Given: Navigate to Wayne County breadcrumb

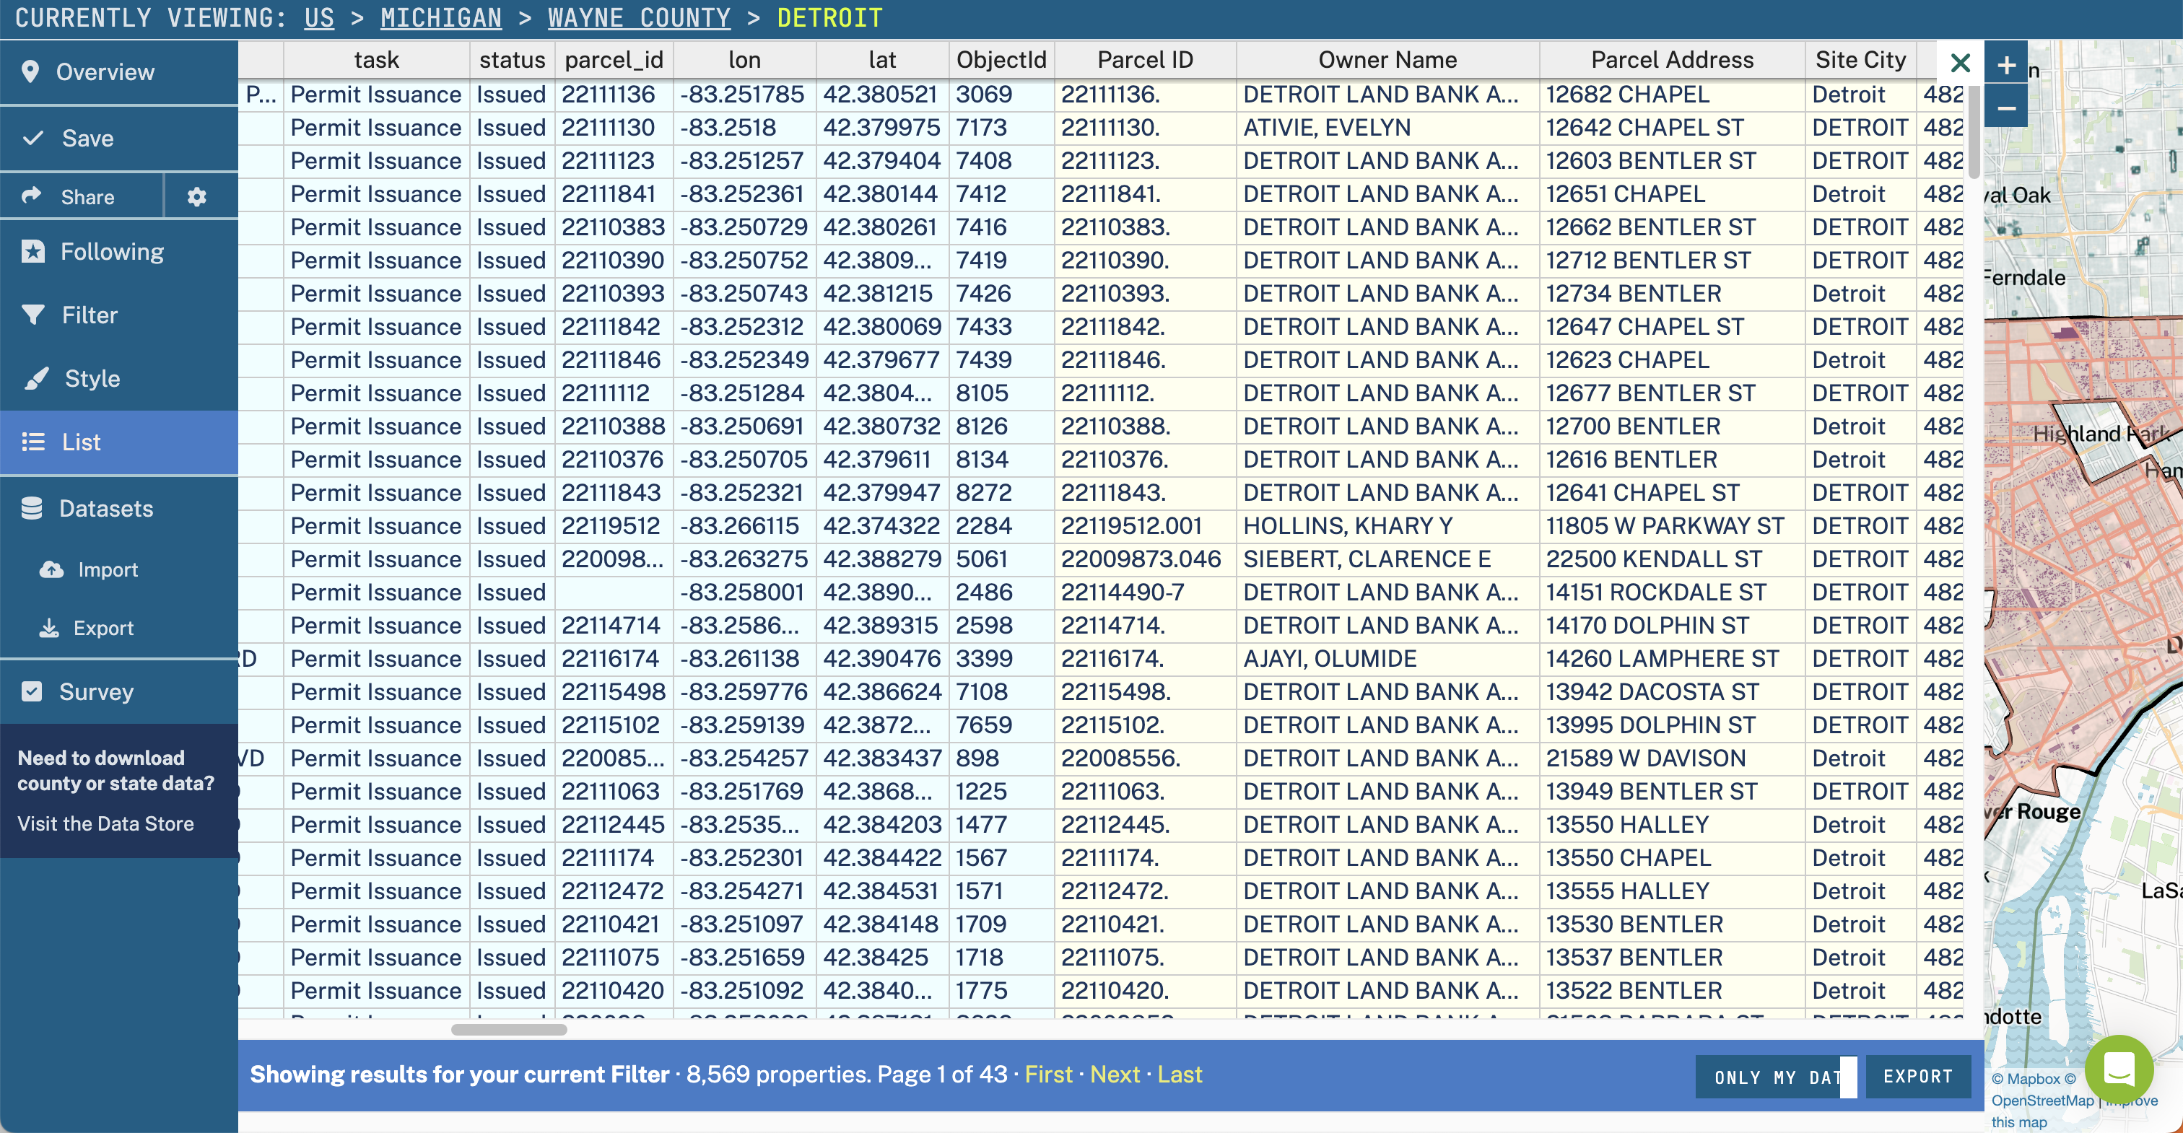Looking at the screenshot, I should tap(639, 18).
